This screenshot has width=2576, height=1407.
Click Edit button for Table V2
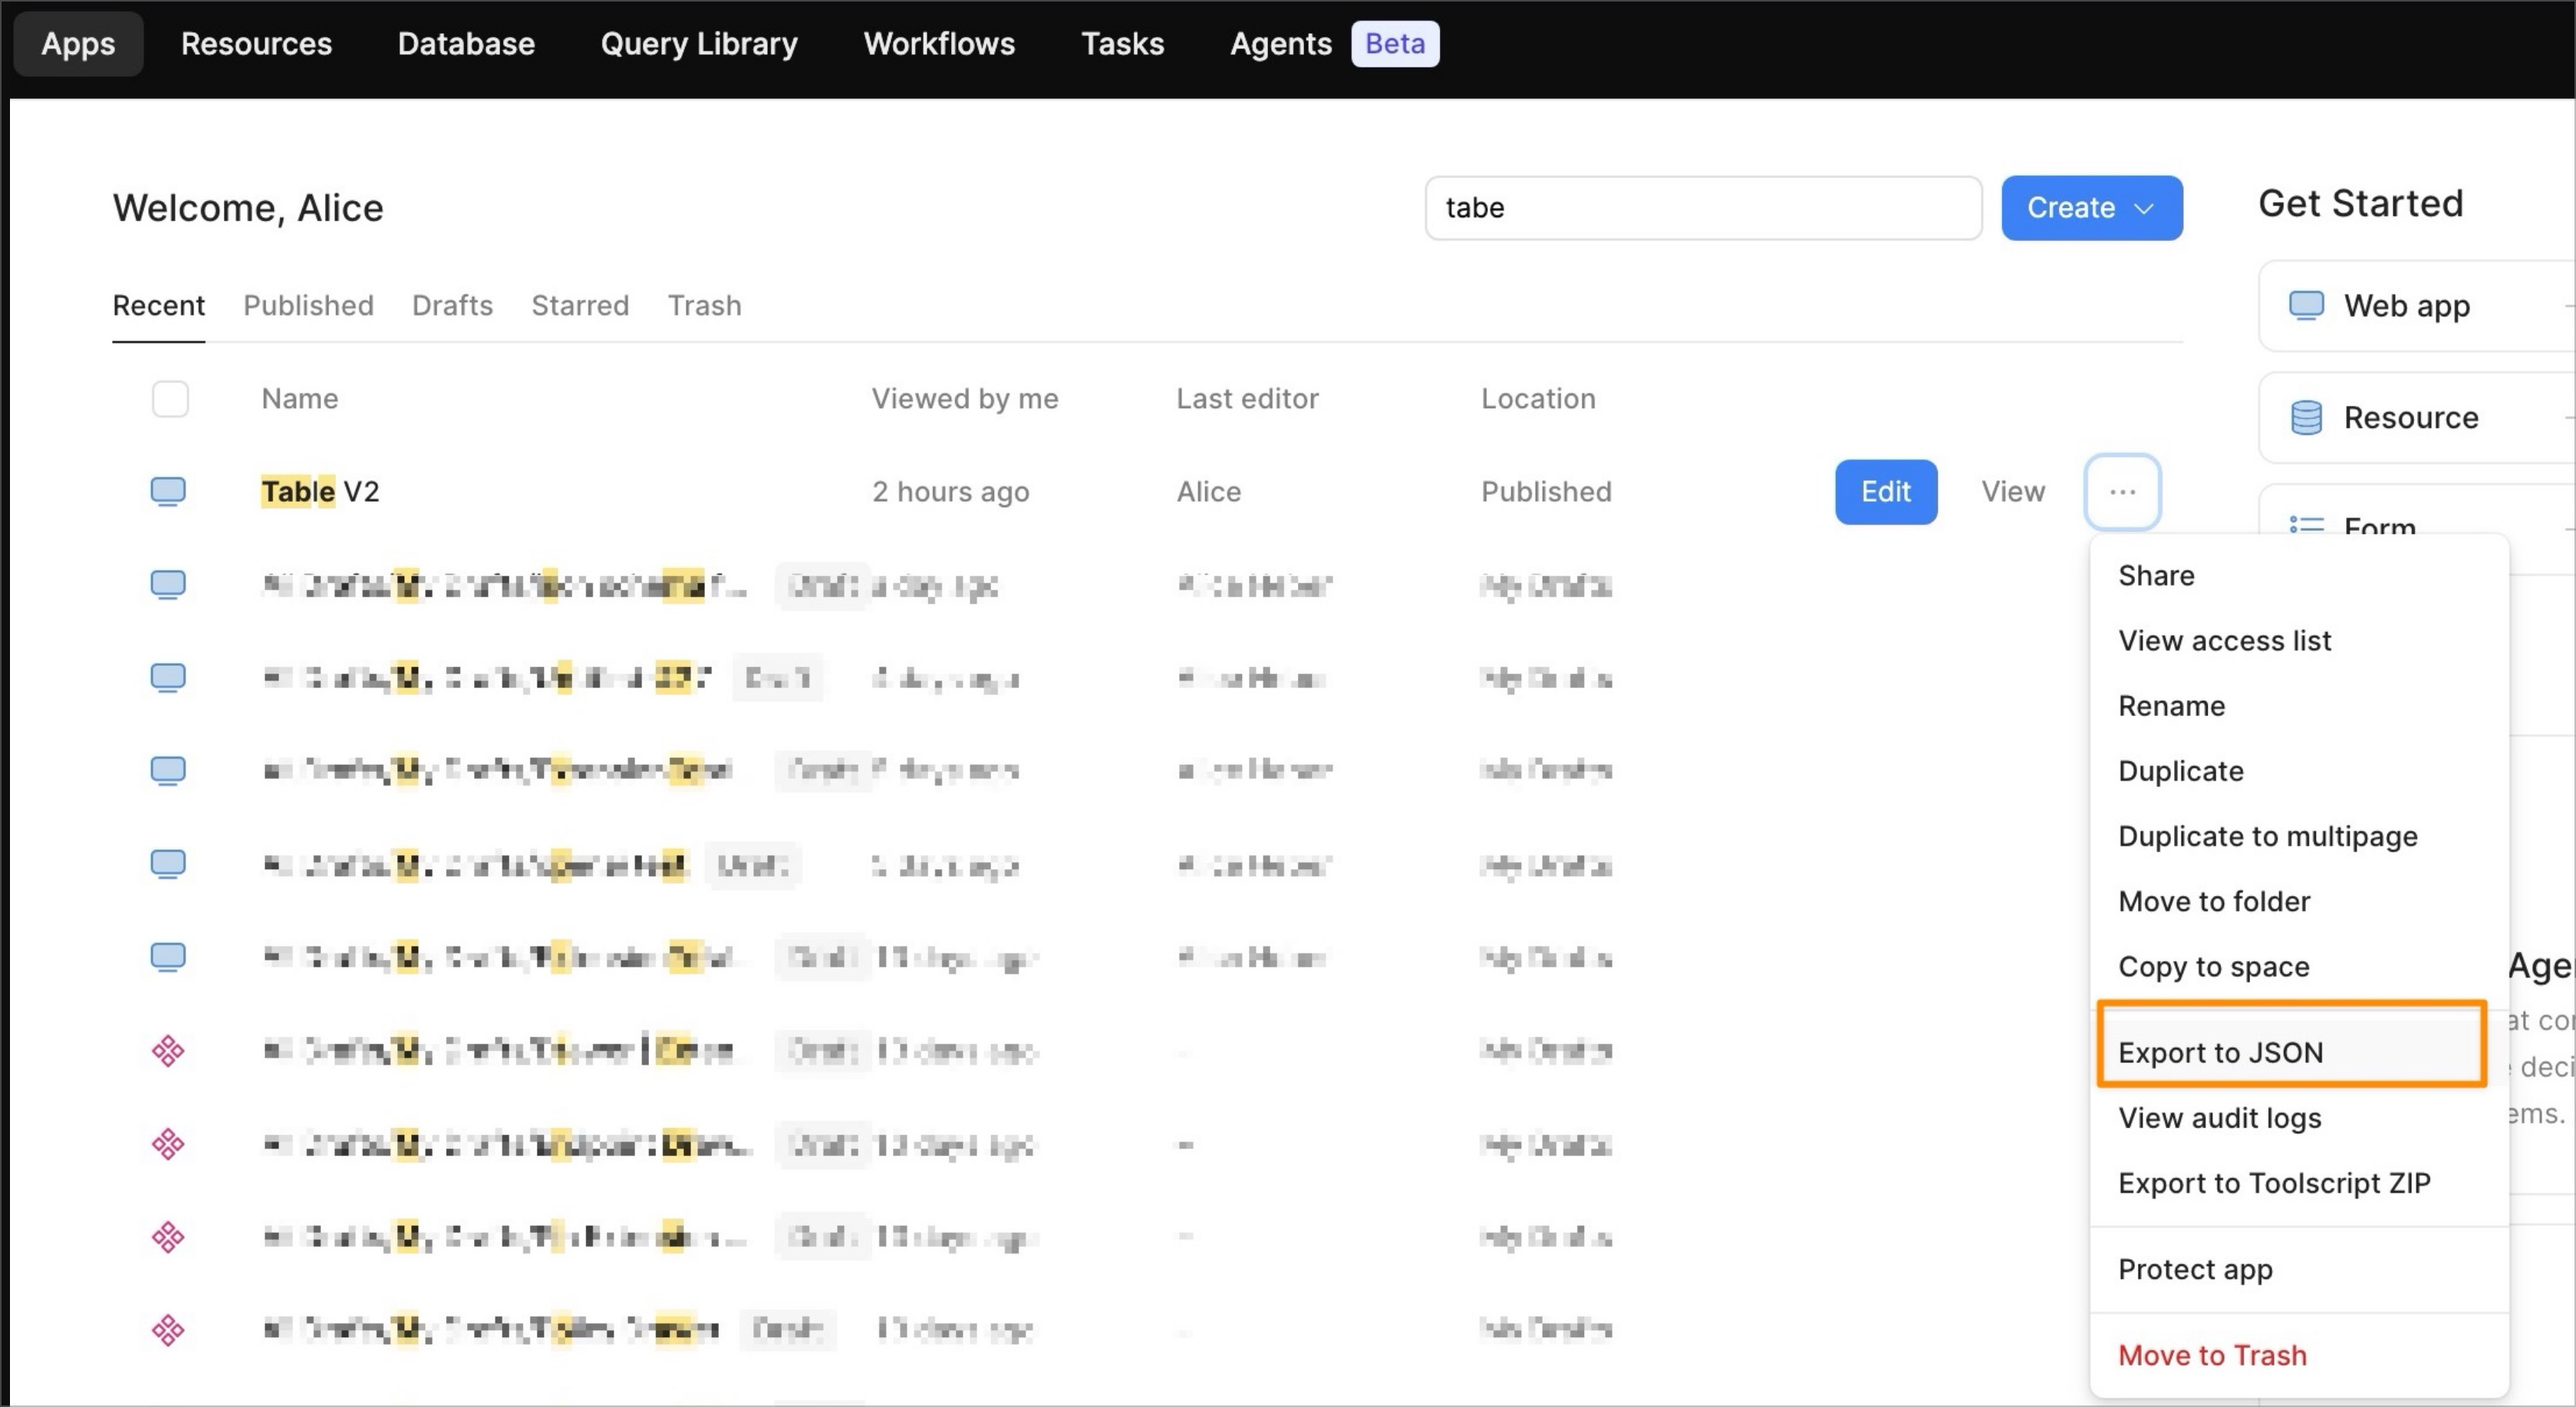pos(1885,492)
